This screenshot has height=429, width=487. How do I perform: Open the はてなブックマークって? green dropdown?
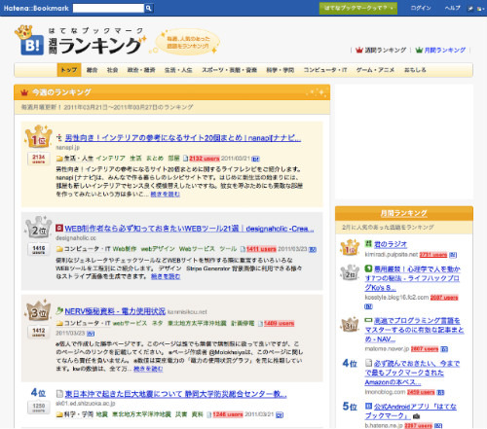358,8
